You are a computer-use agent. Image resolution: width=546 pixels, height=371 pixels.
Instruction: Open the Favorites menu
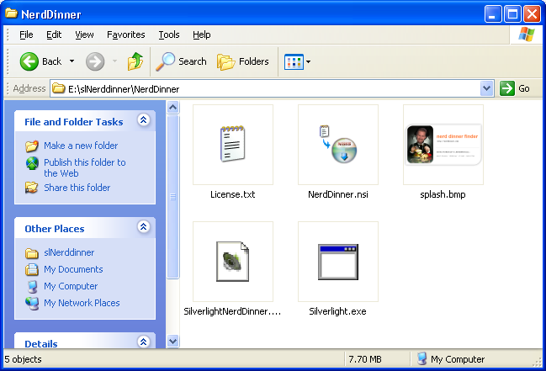click(x=125, y=34)
